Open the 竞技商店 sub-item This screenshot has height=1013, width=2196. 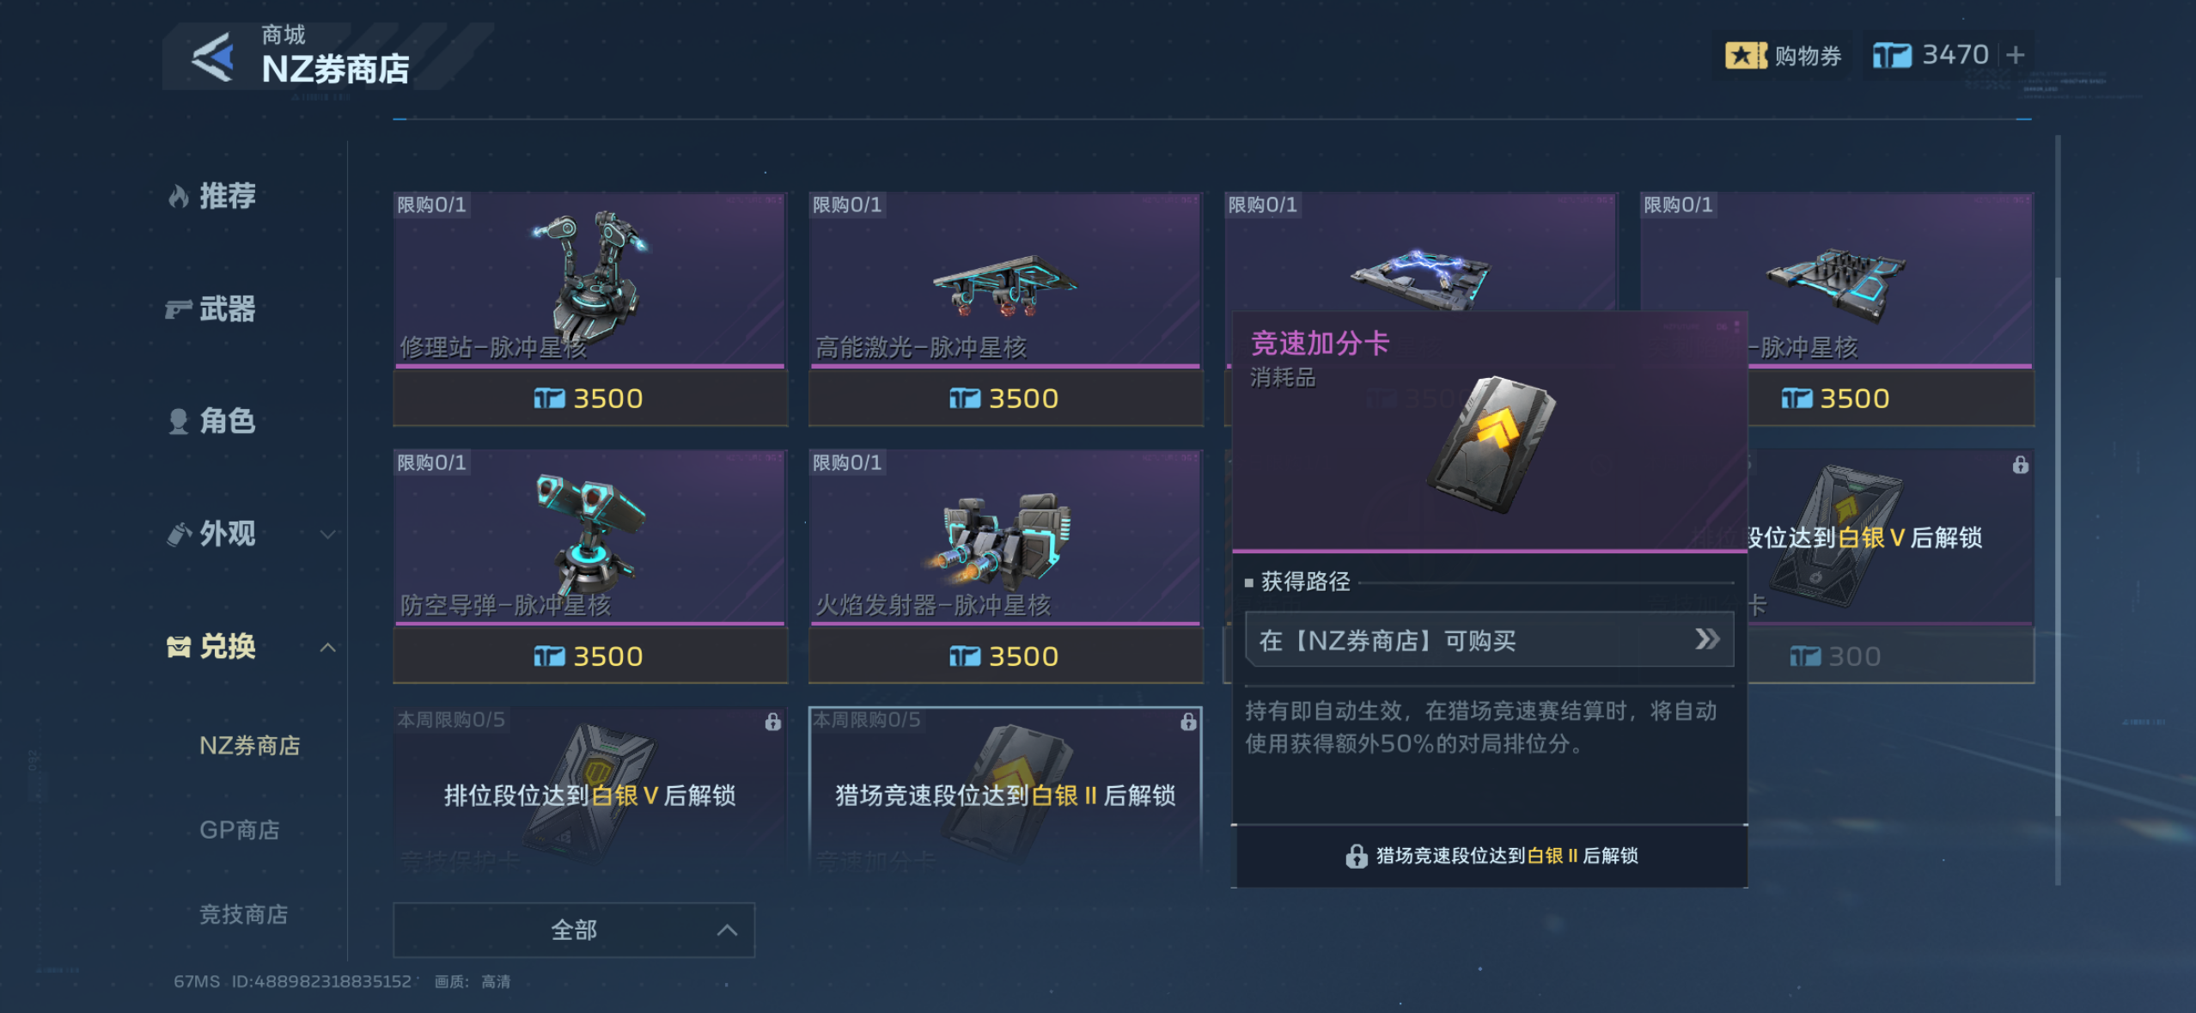click(x=244, y=914)
